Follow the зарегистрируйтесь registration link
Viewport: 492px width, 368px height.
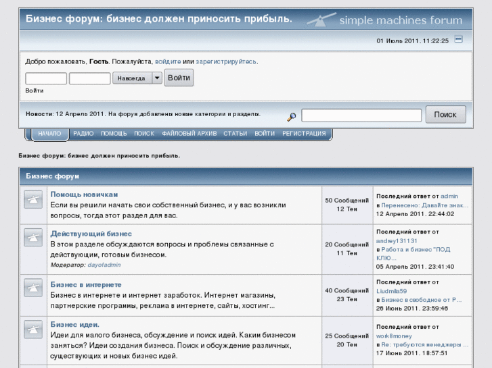[226, 61]
